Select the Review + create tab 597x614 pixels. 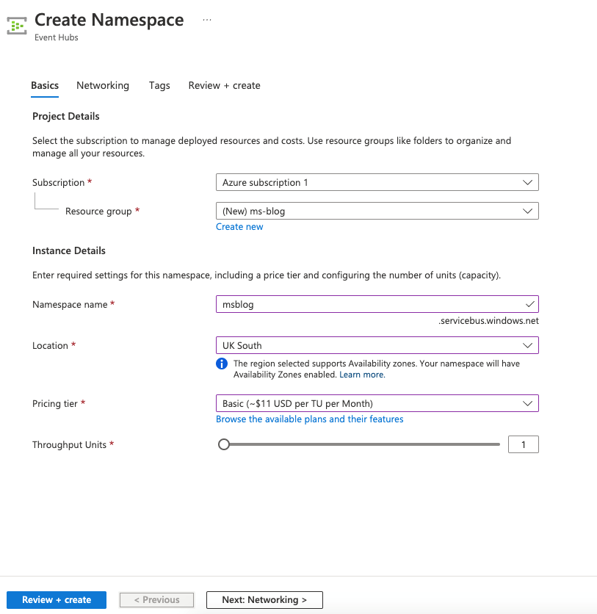tap(224, 85)
